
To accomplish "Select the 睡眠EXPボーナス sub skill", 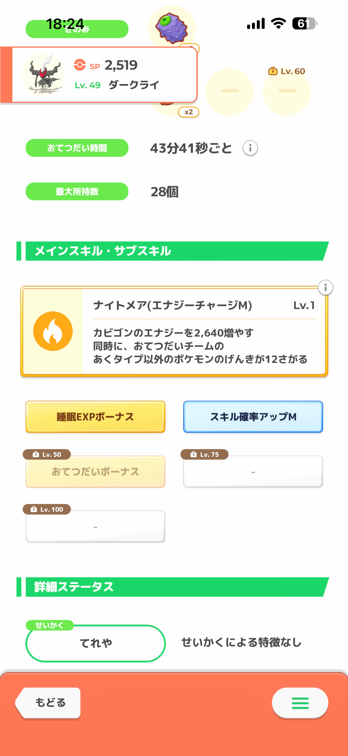I will pyautogui.click(x=95, y=417).
